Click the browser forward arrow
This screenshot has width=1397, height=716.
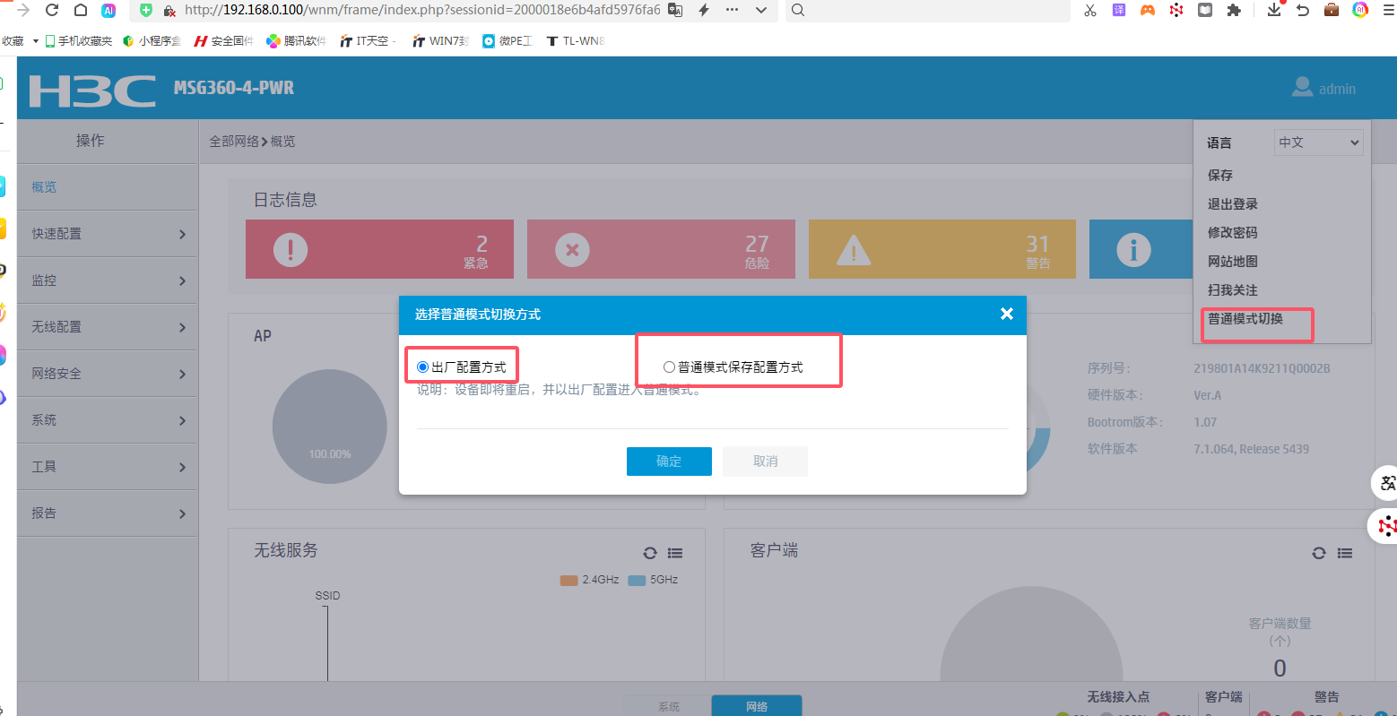(x=23, y=11)
